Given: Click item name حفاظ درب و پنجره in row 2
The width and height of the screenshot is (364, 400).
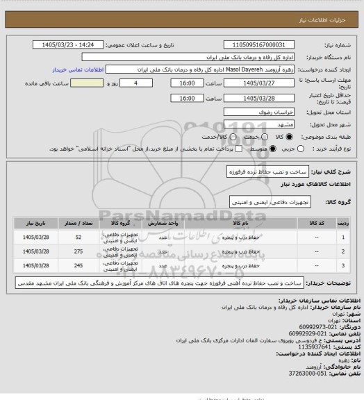Looking at the screenshot, I should (241, 251).
